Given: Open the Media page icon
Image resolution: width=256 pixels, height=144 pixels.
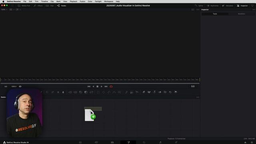Looking at the screenshot, I should pos(80,142).
